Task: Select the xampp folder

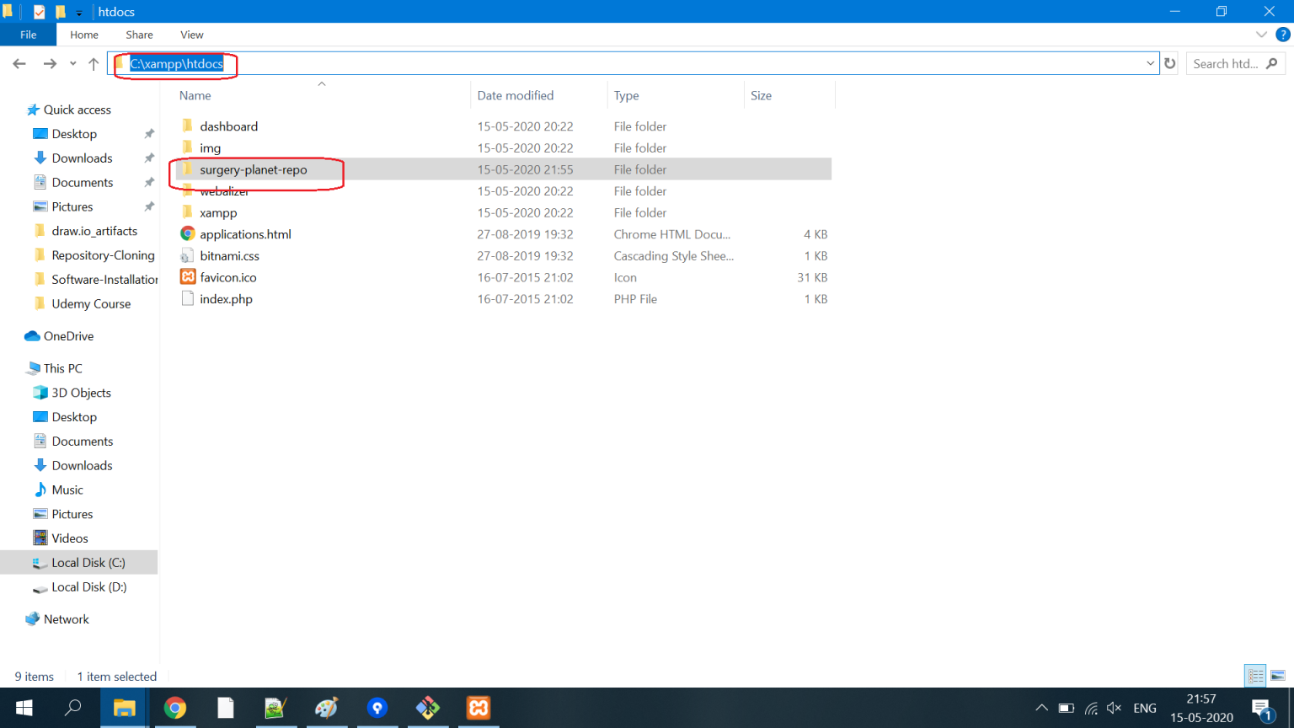Action: (218, 213)
